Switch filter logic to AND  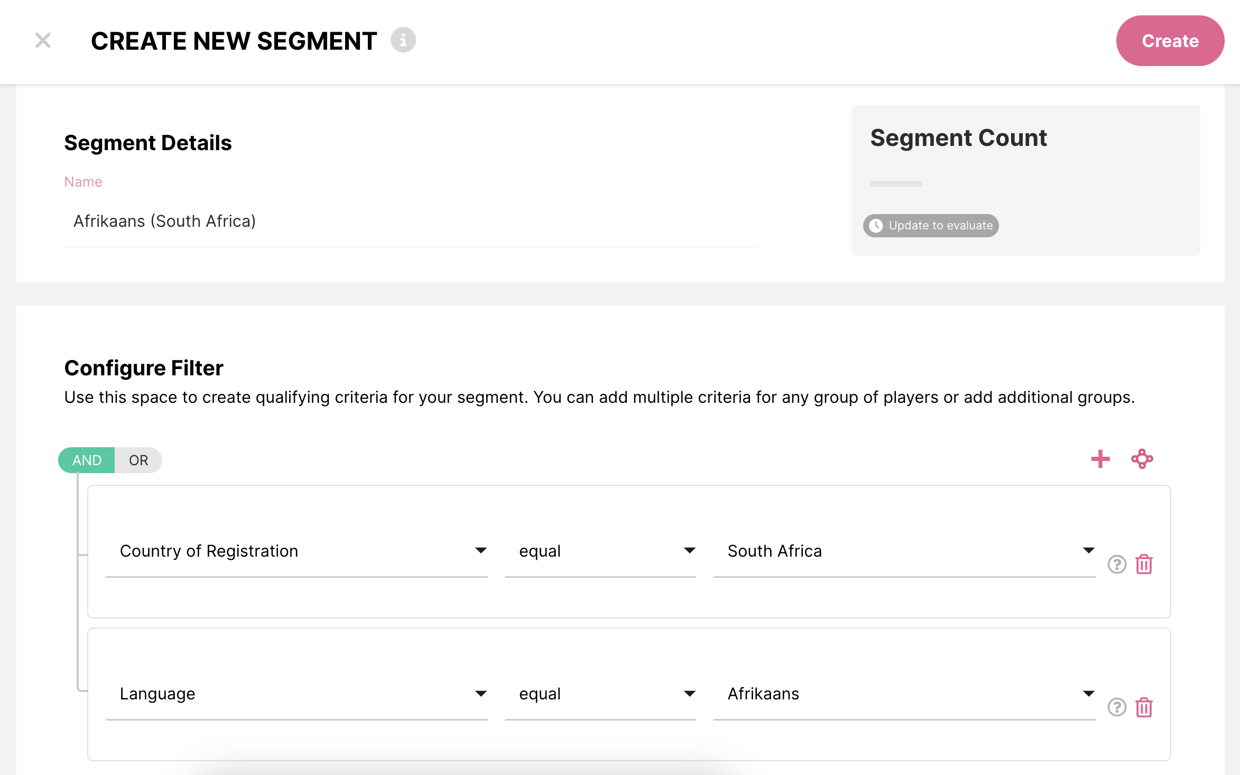(87, 460)
